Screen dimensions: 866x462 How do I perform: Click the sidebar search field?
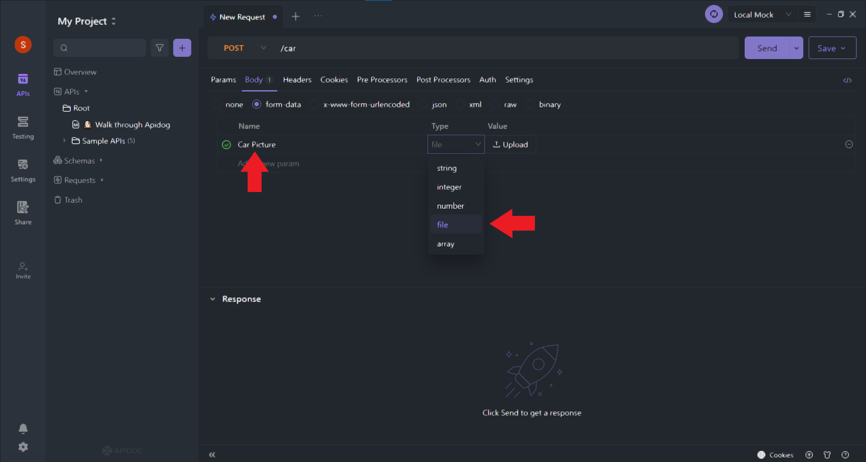point(100,48)
